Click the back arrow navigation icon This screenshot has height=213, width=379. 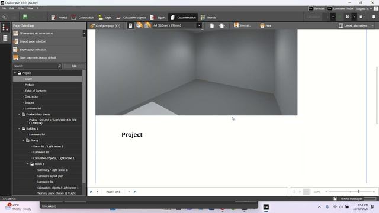5,17
